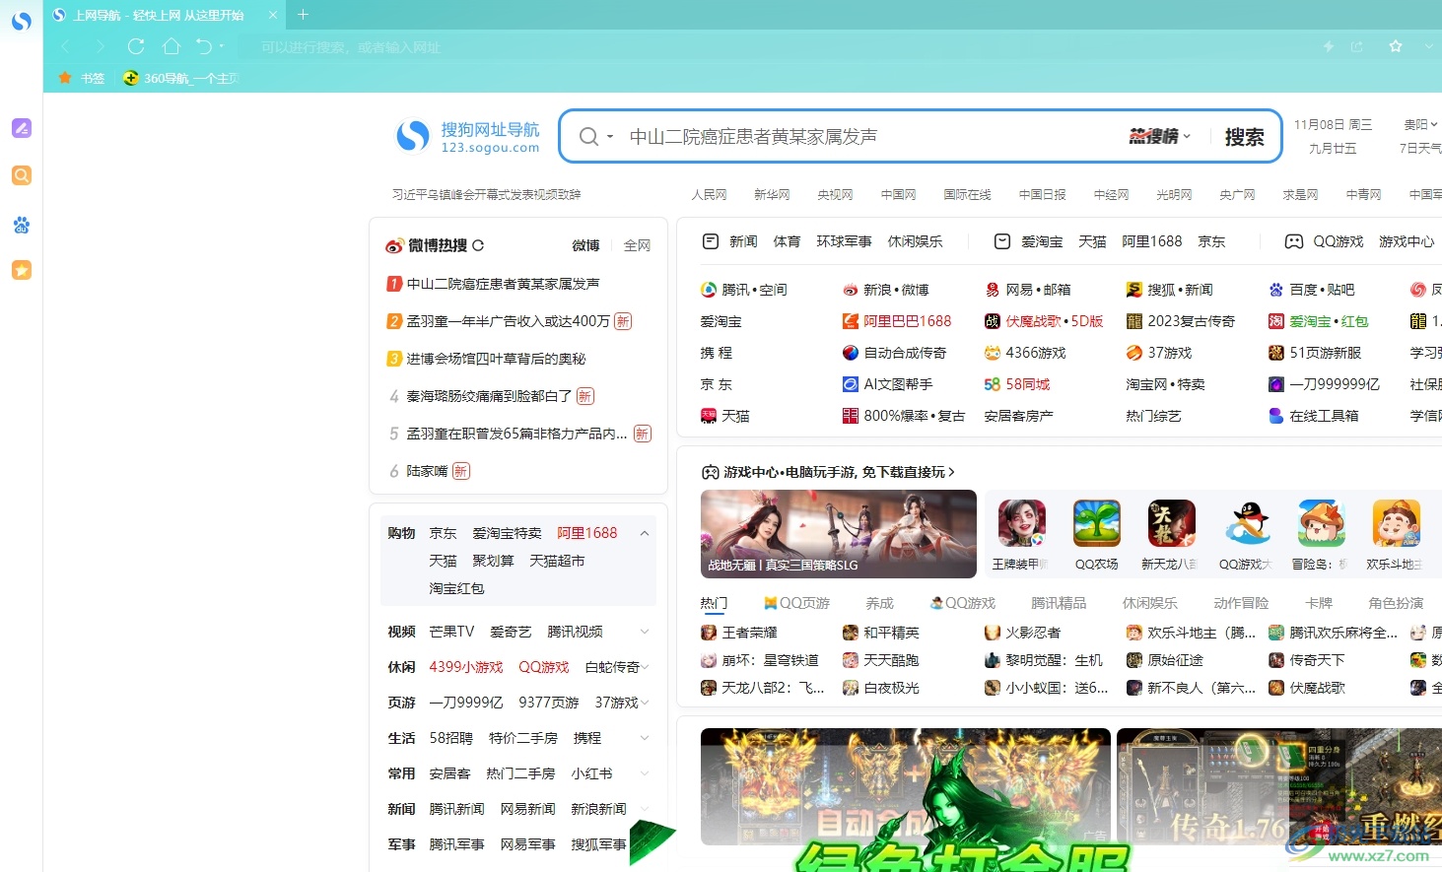This screenshot has height=872, width=1442.
Task: Click the Sogou search input field
Action: click(x=872, y=137)
